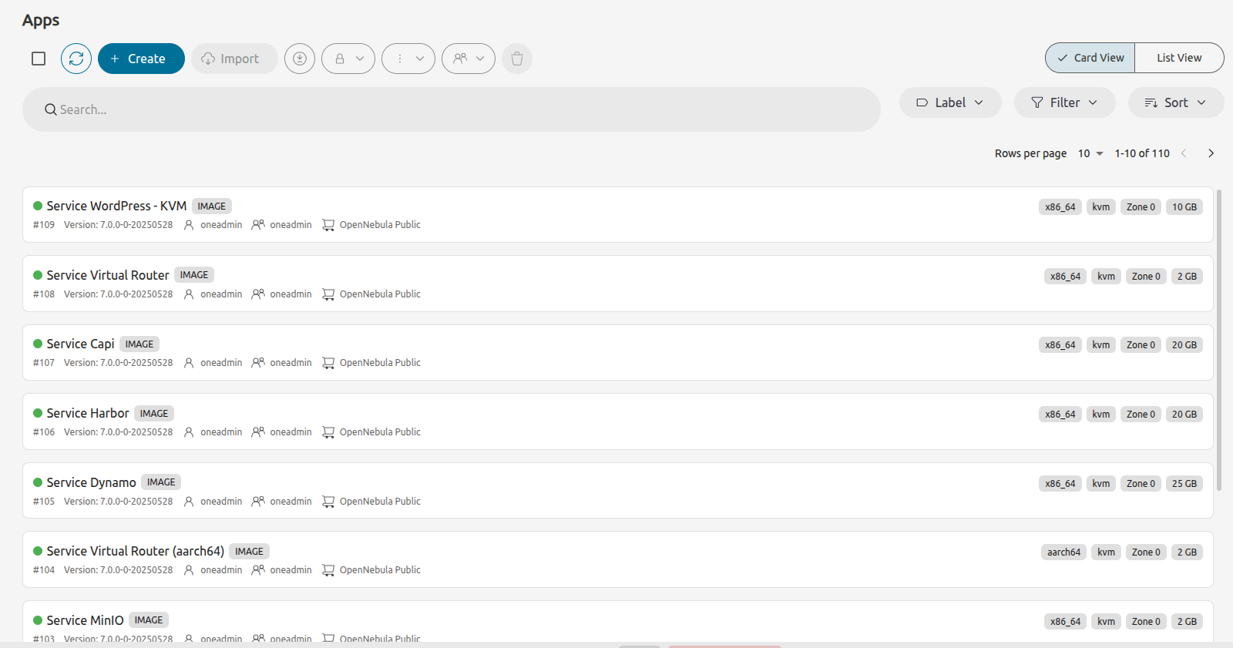Click #109 ID text
The height and width of the screenshot is (648, 1233).
[44, 225]
